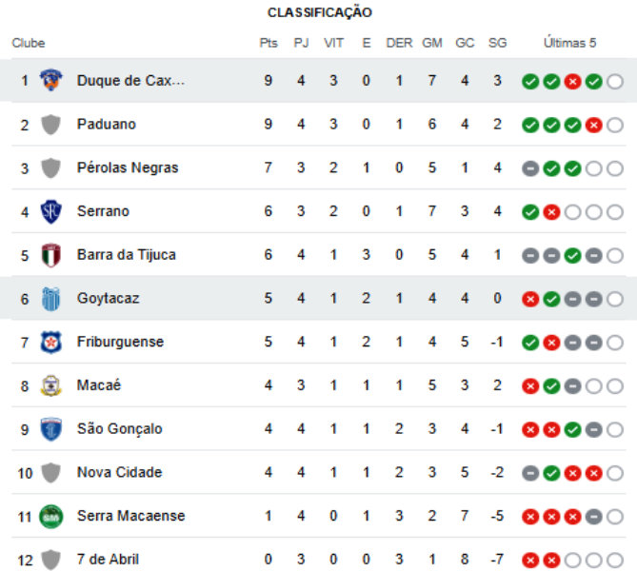Click Duque de Caxias' red loss indicator
637x571 pixels.
click(572, 82)
